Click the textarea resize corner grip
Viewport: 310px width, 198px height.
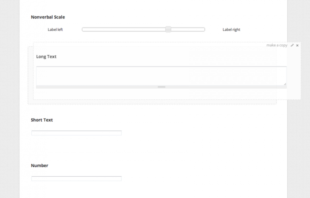pos(285,84)
